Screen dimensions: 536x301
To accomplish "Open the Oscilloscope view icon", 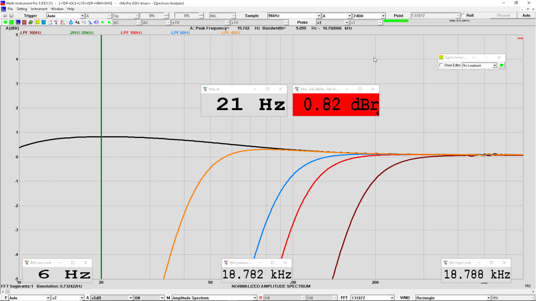I will pos(12,23).
